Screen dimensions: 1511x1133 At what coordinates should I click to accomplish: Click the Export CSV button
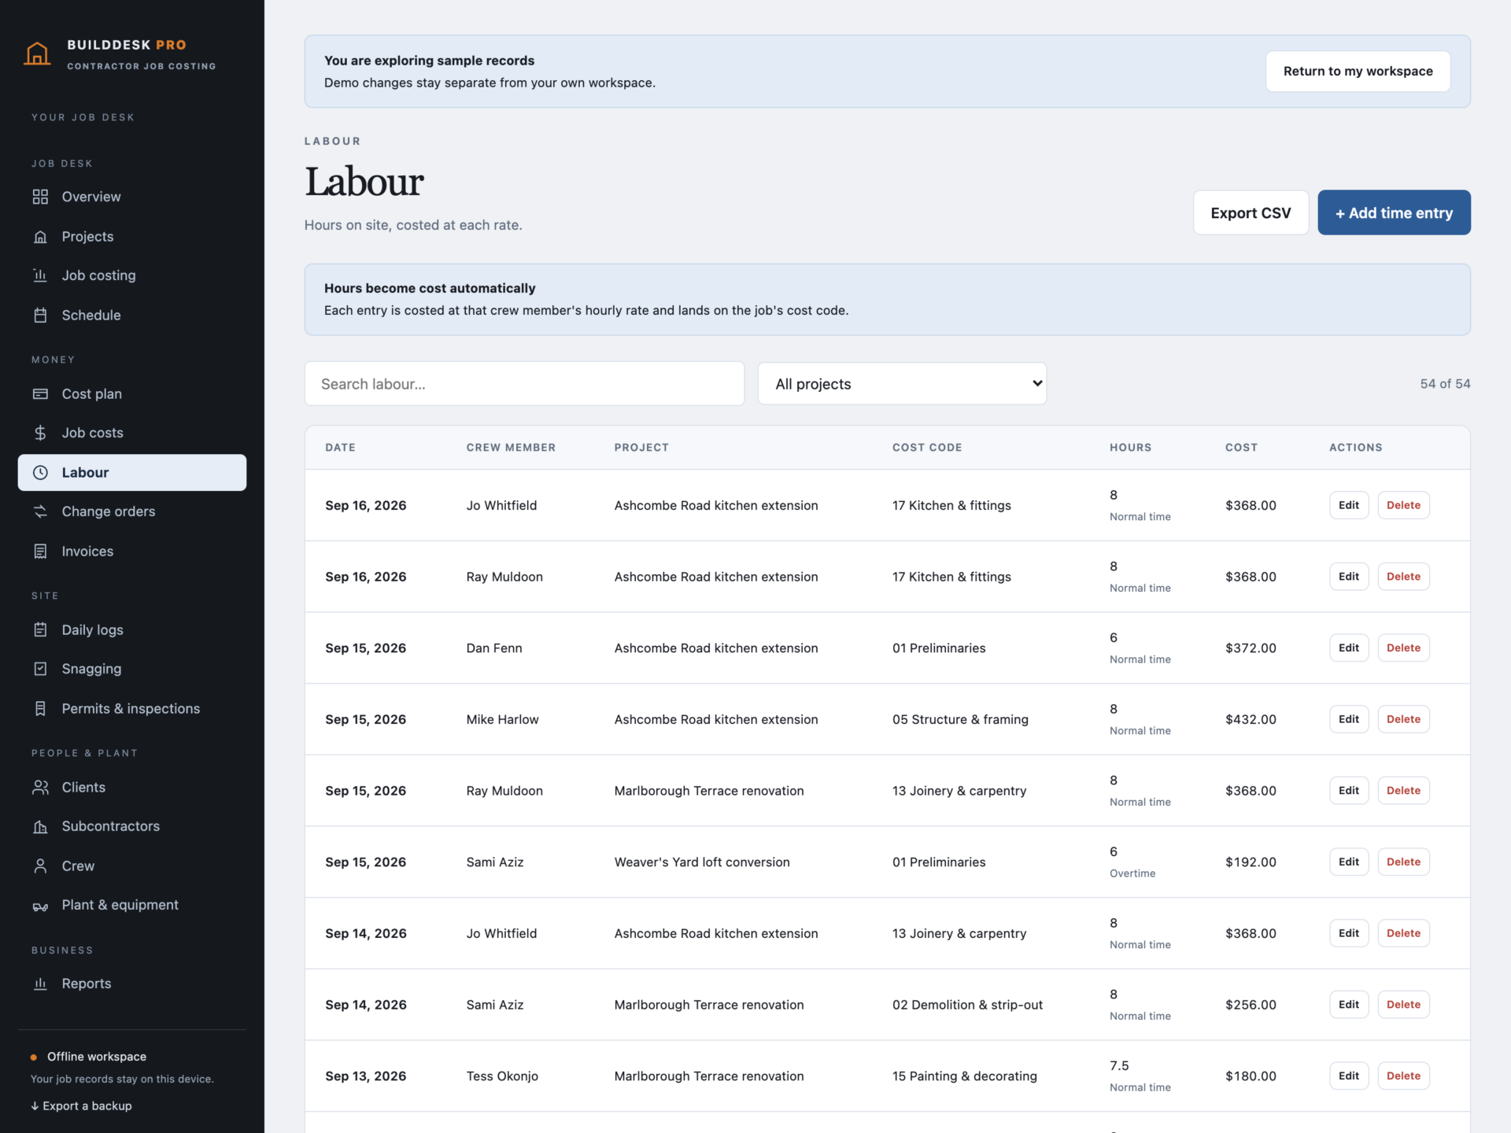[x=1251, y=212]
